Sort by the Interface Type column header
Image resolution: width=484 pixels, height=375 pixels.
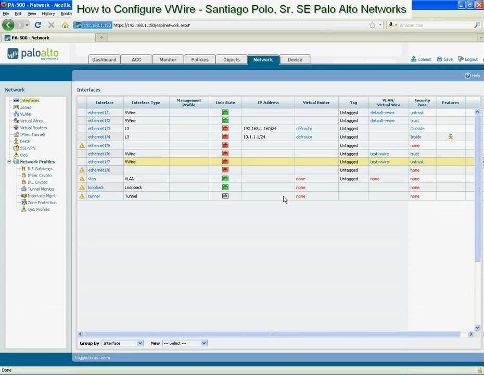click(x=146, y=103)
